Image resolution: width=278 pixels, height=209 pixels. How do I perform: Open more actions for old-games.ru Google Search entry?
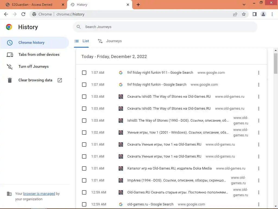(x=259, y=204)
